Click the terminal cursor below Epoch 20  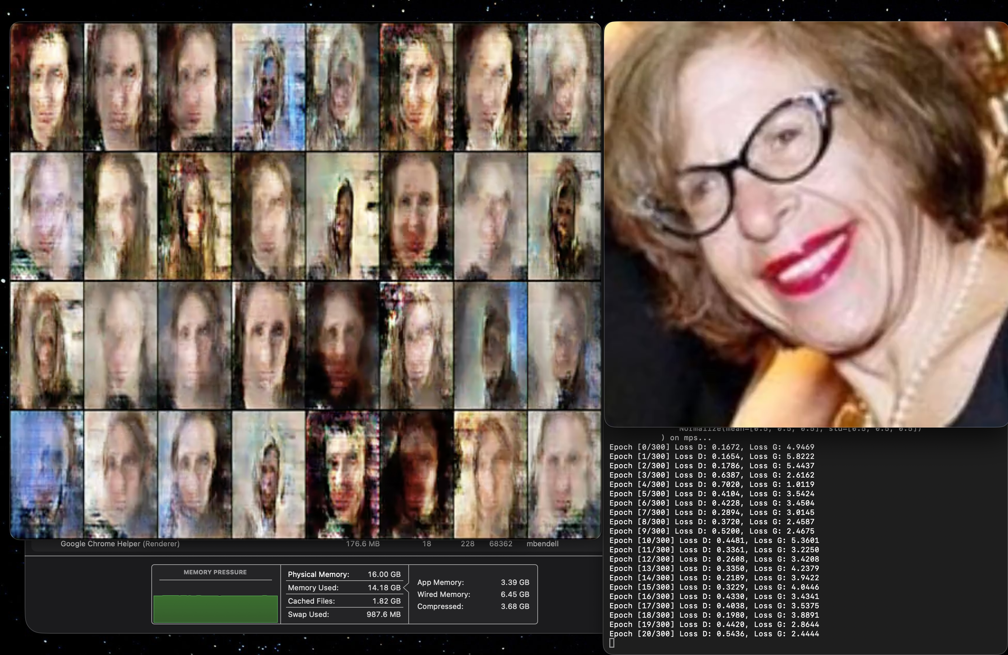click(612, 643)
